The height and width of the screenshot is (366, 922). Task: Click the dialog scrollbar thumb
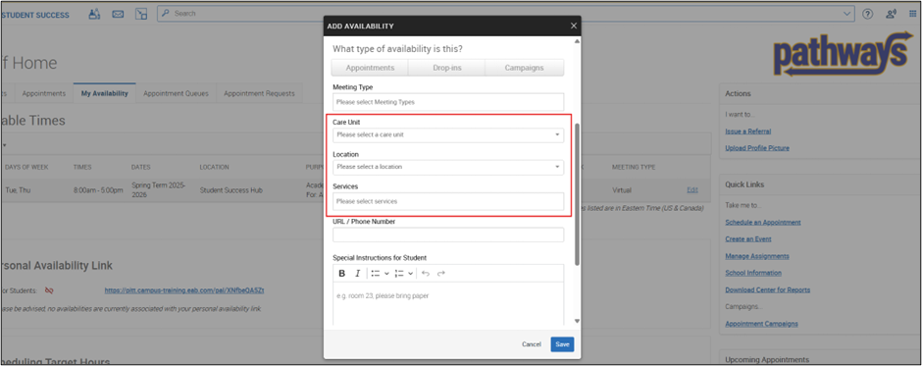coord(577,194)
